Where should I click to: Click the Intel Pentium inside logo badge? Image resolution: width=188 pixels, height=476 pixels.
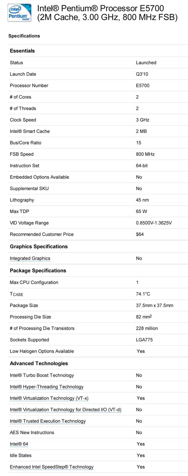click(20, 13)
